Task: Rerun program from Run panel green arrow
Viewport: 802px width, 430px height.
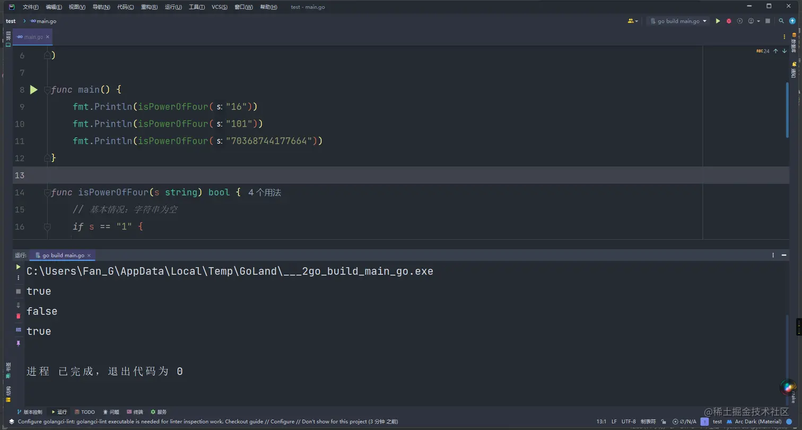Action: [x=18, y=267]
